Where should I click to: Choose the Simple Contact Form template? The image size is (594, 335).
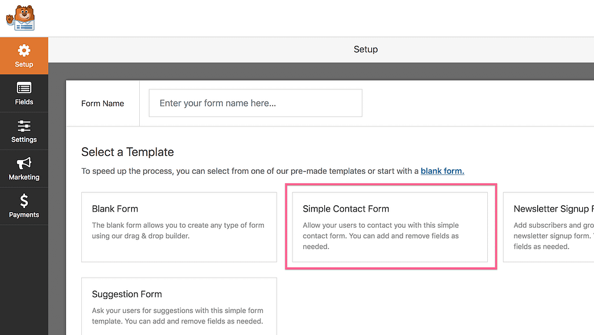click(x=390, y=227)
